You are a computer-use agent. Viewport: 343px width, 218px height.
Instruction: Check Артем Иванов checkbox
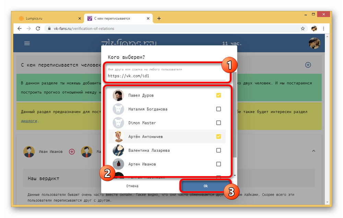click(218, 164)
